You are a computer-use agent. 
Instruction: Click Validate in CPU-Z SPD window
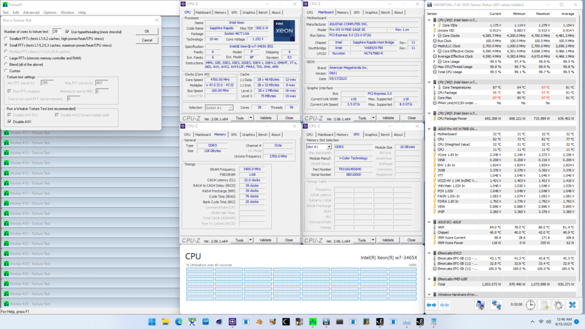[x=388, y=240]
